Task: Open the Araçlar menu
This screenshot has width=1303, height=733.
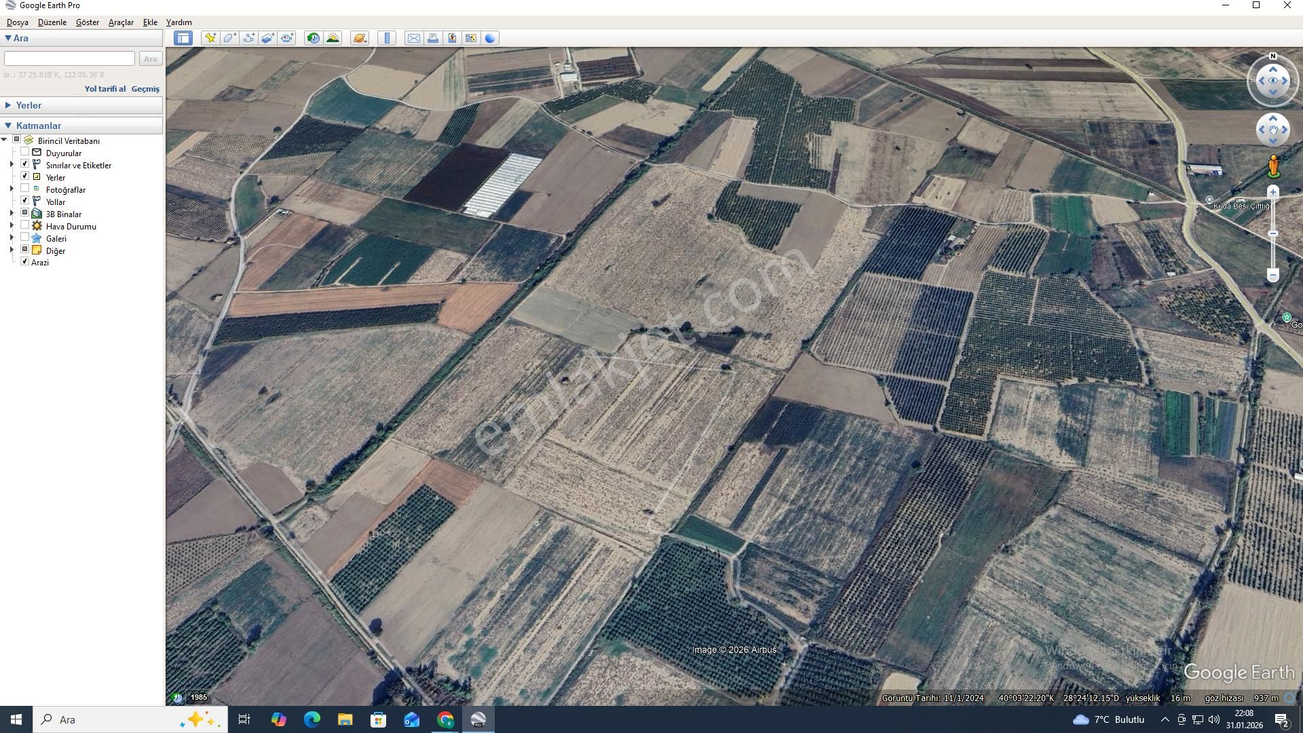Action: click(121, 22)
